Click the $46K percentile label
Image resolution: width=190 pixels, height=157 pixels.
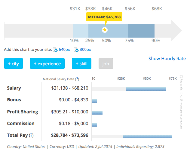coord(107,9)
